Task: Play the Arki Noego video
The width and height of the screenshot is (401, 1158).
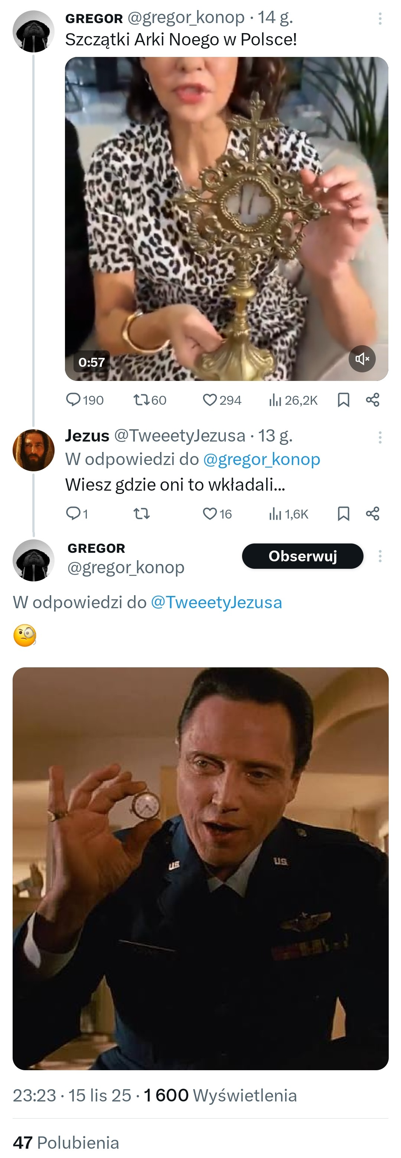Action: (x=226, y=219)
